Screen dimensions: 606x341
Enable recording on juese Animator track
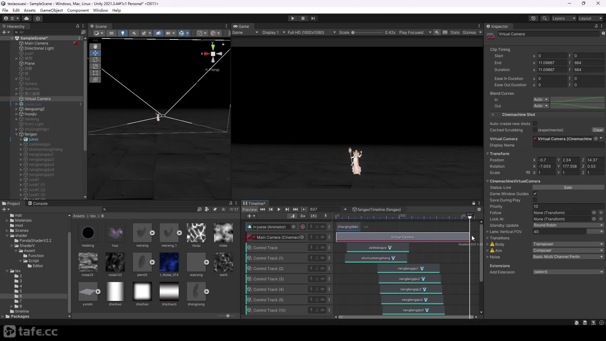[x=302, y=227]
